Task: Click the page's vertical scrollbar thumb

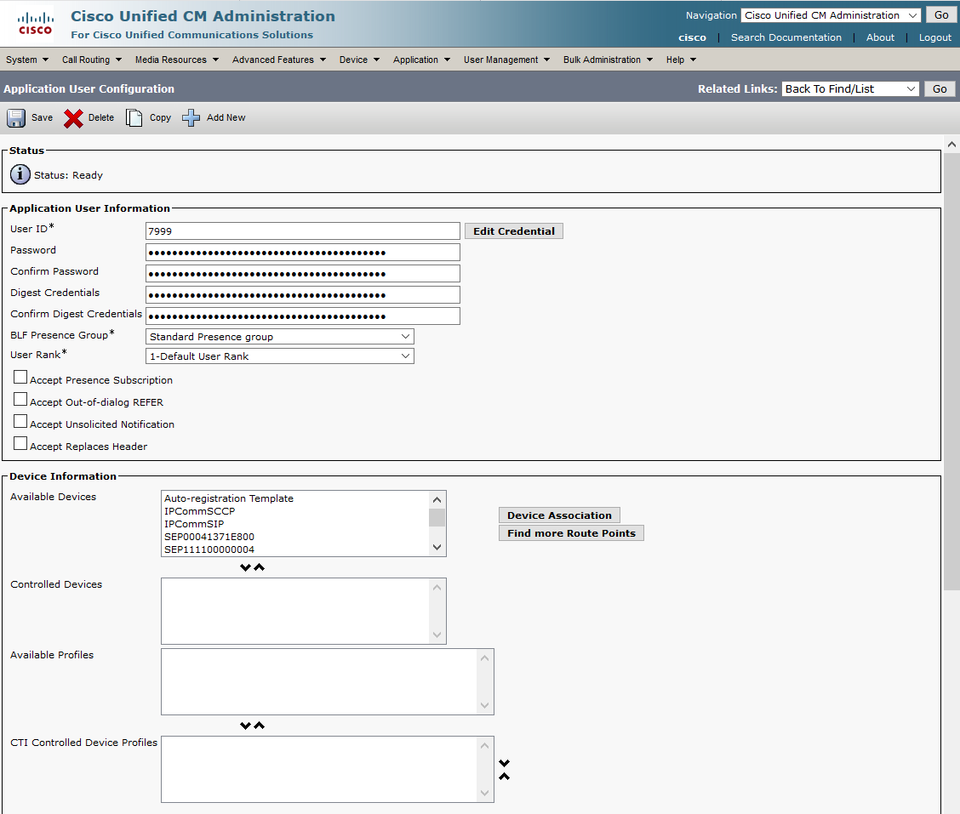Action: [951, 366]
